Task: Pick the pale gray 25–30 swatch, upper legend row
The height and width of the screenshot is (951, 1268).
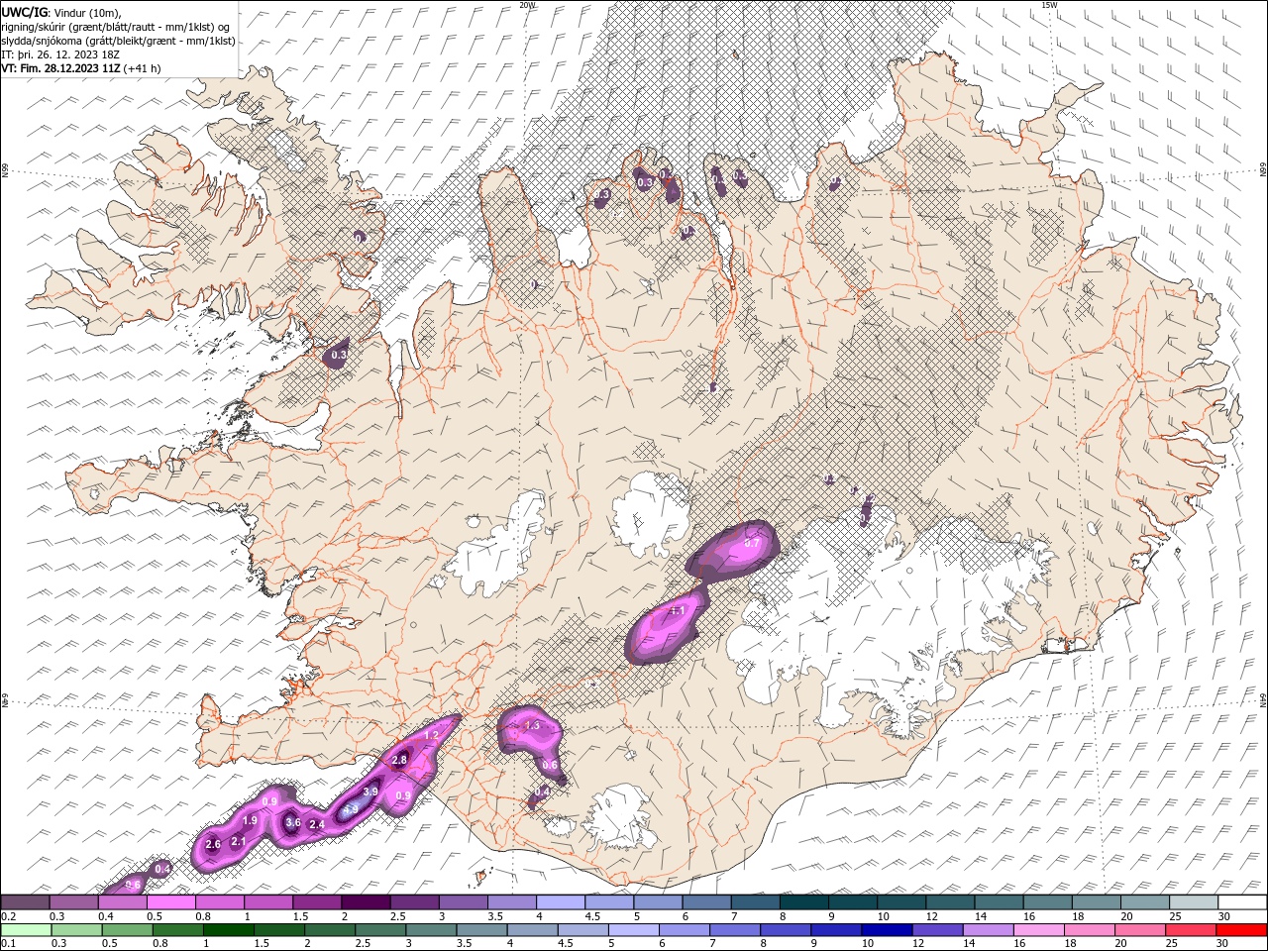Action: click(x=1193, y=901)
